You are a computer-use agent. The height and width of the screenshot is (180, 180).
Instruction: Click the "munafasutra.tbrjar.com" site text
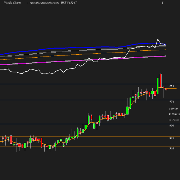click(44, 3)
